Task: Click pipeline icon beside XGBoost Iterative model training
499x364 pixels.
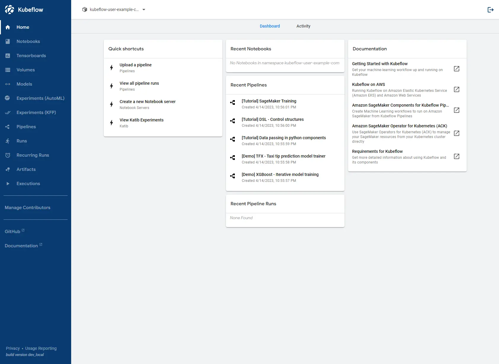Action: pos(233,176)
